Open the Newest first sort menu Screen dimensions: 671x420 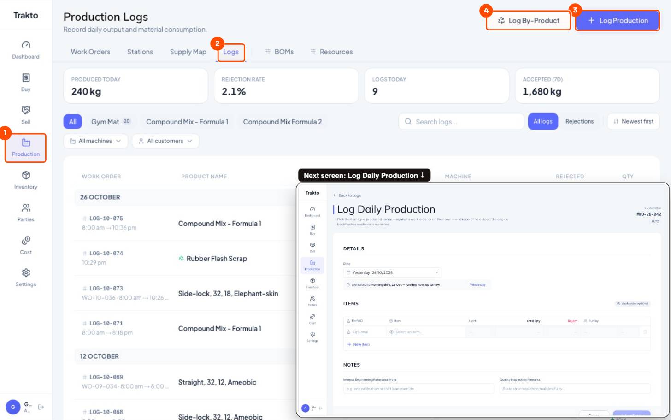point(633,121)
